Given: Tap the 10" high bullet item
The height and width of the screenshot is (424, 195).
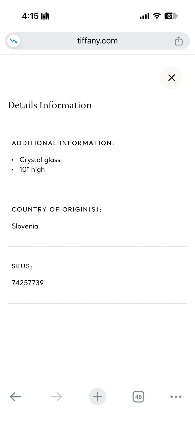Looking at the screenshot, I should 32,170.
